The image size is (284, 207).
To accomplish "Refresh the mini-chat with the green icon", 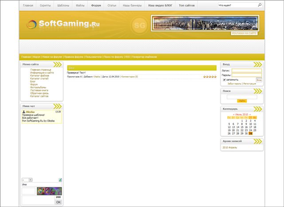I will [60, 180].
